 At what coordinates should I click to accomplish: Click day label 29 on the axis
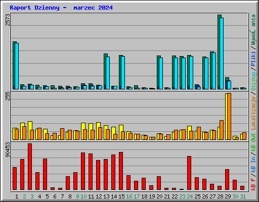click(228, 196)
